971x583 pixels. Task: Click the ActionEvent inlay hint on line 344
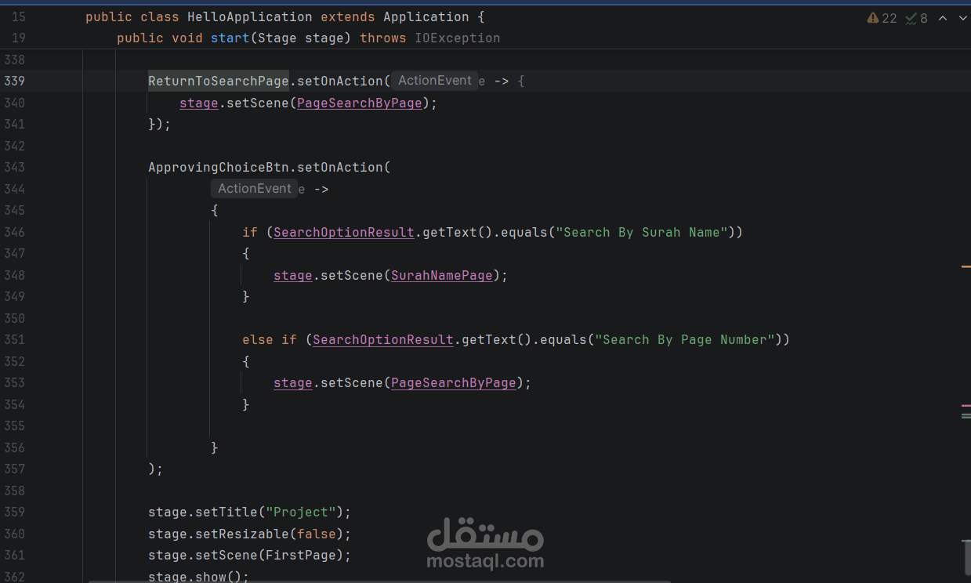click(x=254, y=188)
